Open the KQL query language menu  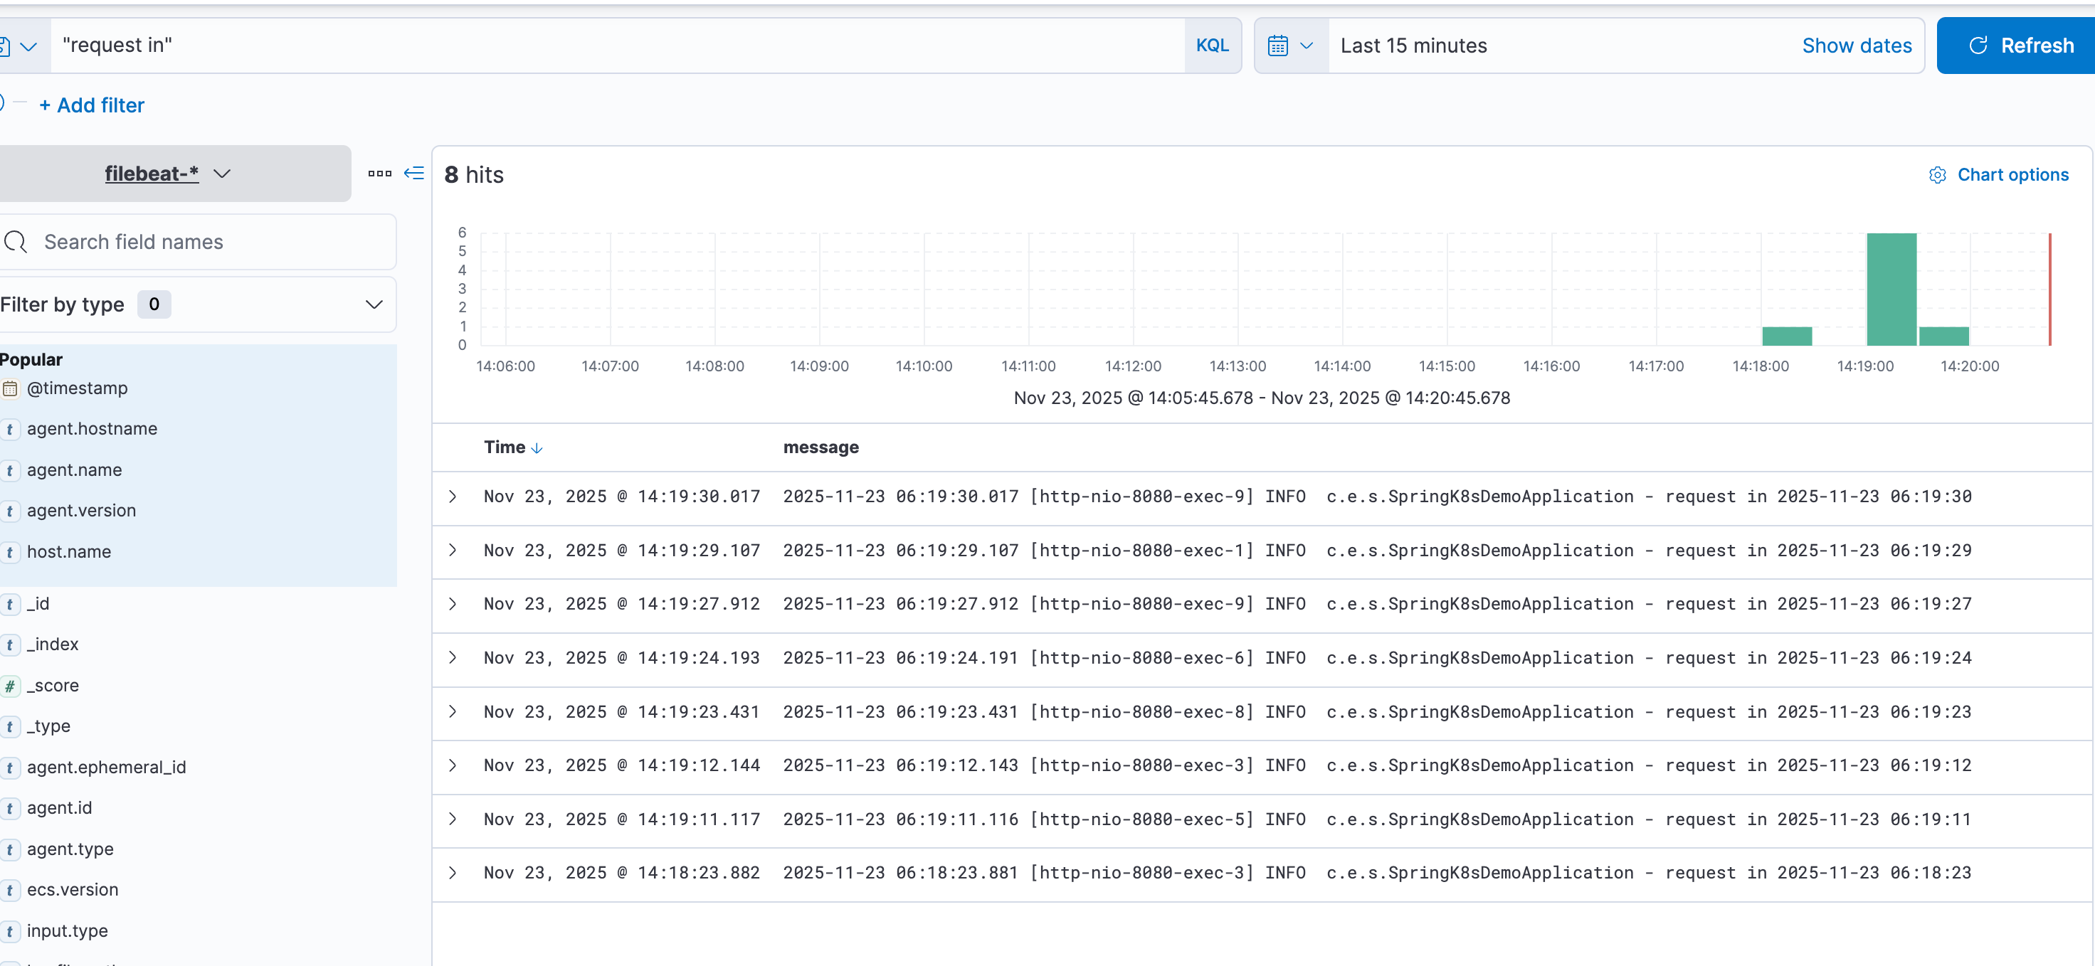1212,45
